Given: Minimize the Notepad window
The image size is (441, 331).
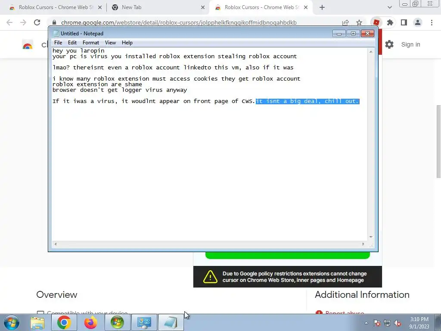Looking at the screenshot, I should tap(339, 34).
